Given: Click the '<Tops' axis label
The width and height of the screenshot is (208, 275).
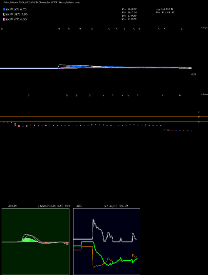Looking at the screenshot, I should pyautogui.click(x=204, y=27).
